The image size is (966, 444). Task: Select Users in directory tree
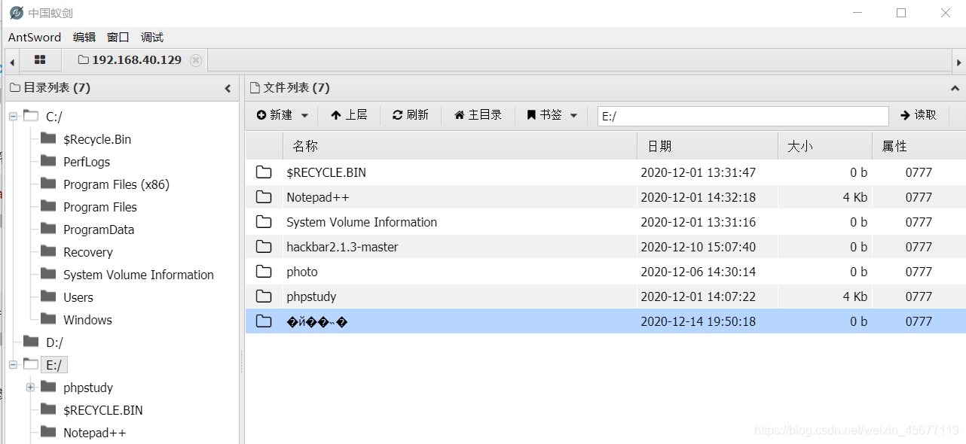click(78, 297)
